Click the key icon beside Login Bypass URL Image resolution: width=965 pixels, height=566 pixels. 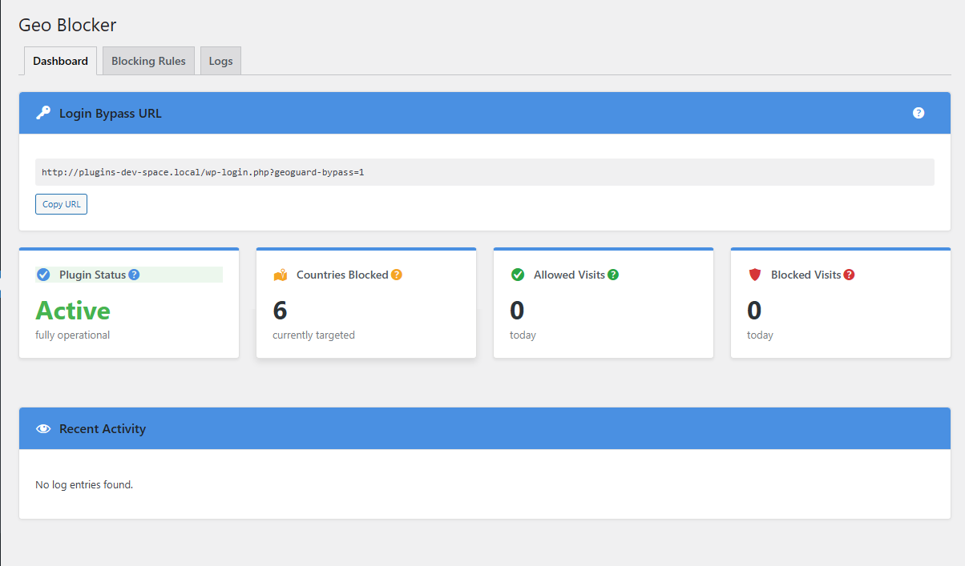coord(43,113)
